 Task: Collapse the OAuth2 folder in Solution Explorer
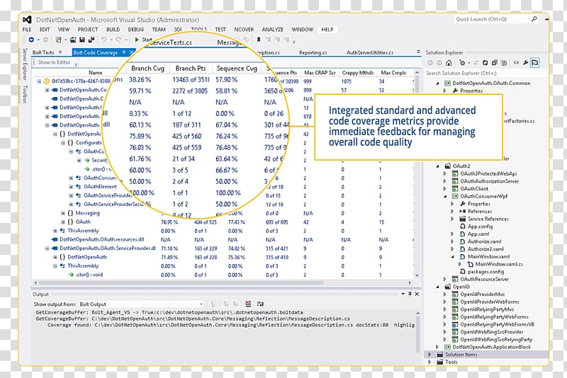click(437, 166)
